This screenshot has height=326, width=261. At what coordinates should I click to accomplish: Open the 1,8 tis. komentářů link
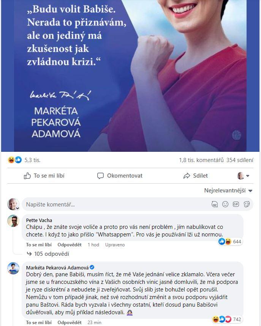tap(201, 160)
